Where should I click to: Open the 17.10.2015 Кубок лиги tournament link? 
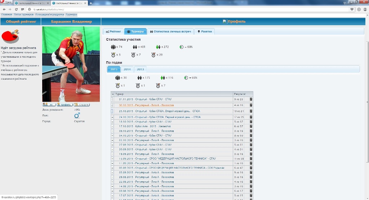tap(145, 126)
